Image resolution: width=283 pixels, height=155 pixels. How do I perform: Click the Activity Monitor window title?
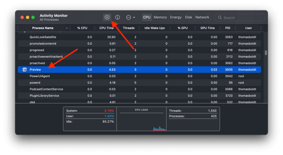pyautogui.click(x=53, y=16)
